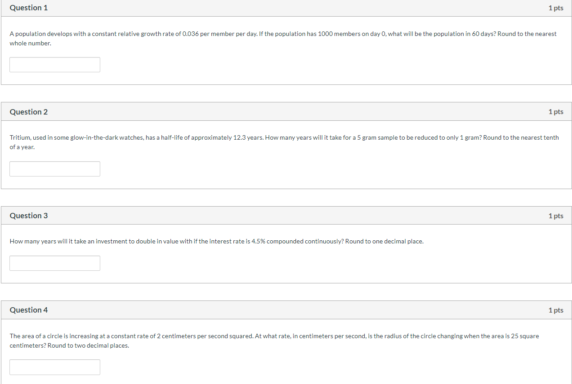Click the compounded continuously question text
The height and width of the screenshot is (384, 572).
(216, 242)
